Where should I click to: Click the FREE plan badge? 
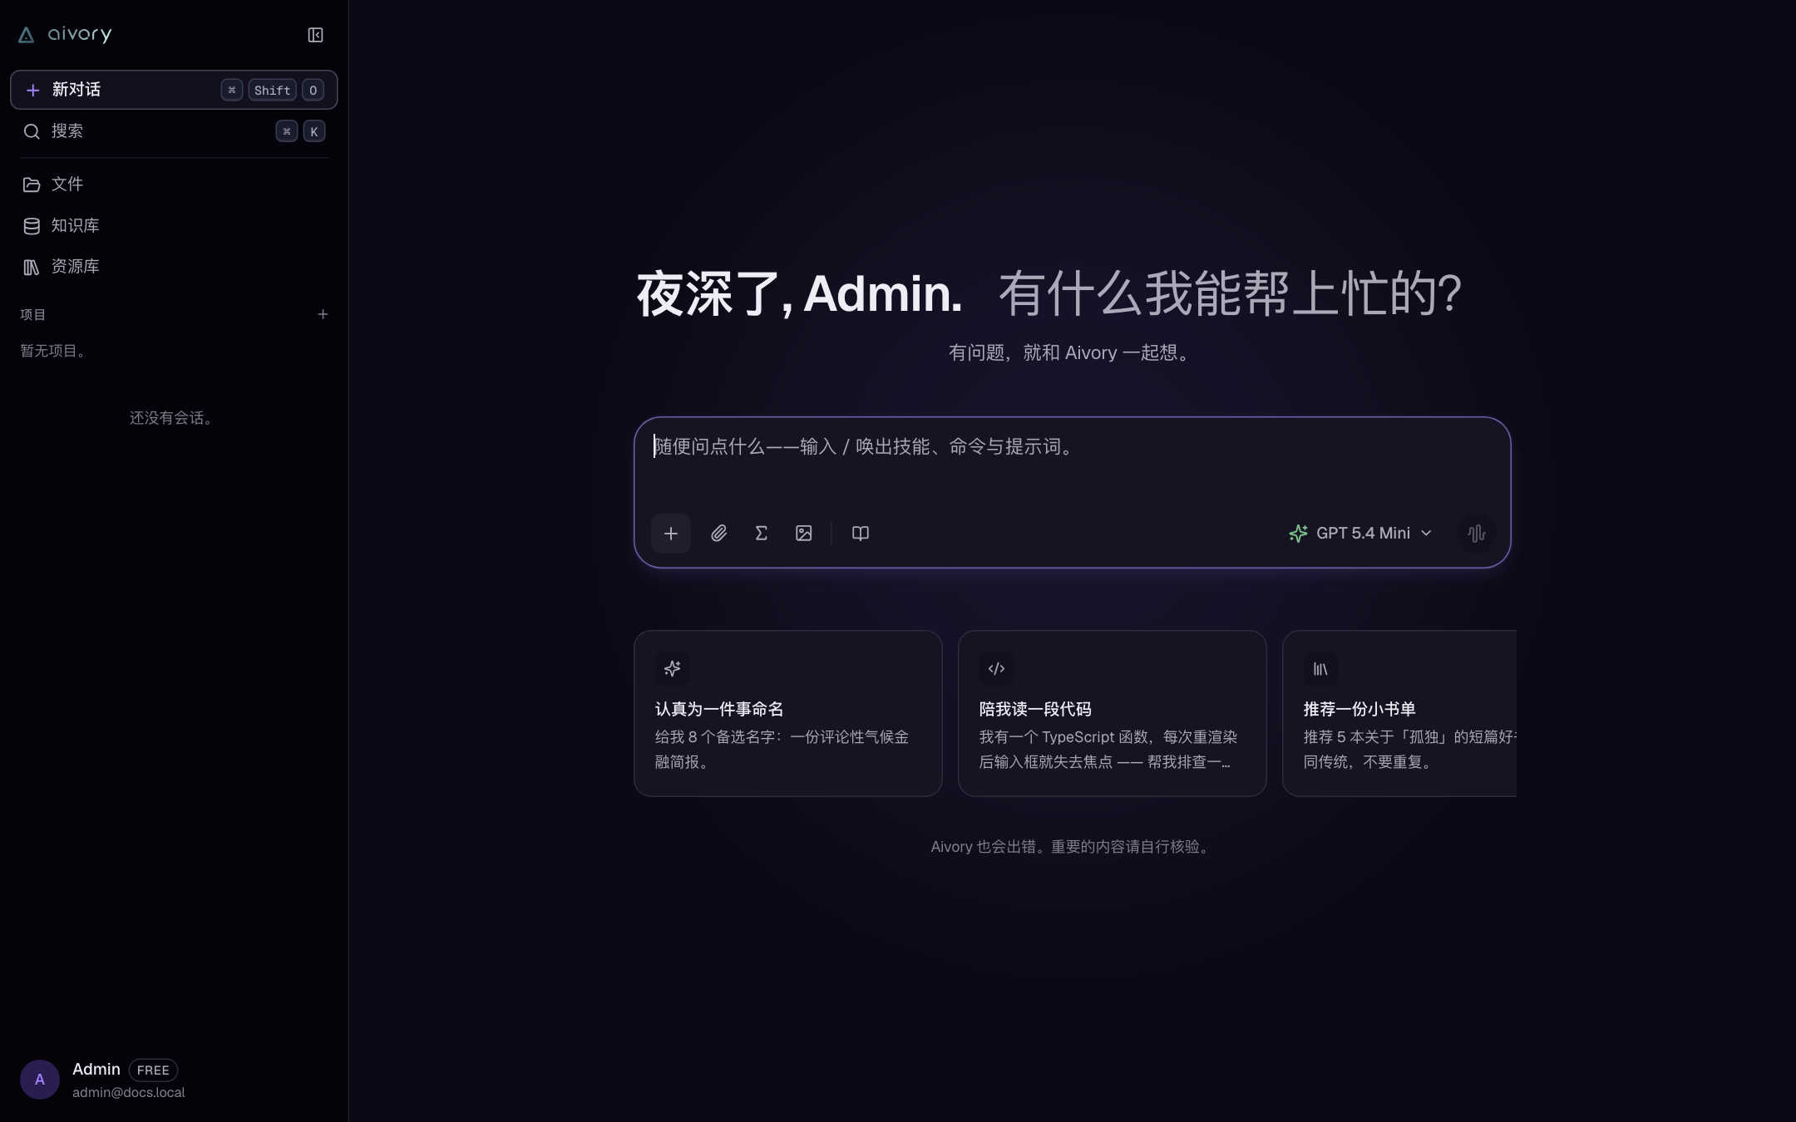click(153, 1070)
